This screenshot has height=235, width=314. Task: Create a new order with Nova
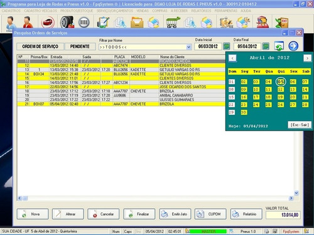pyautogui.click(x=33, y=214)
